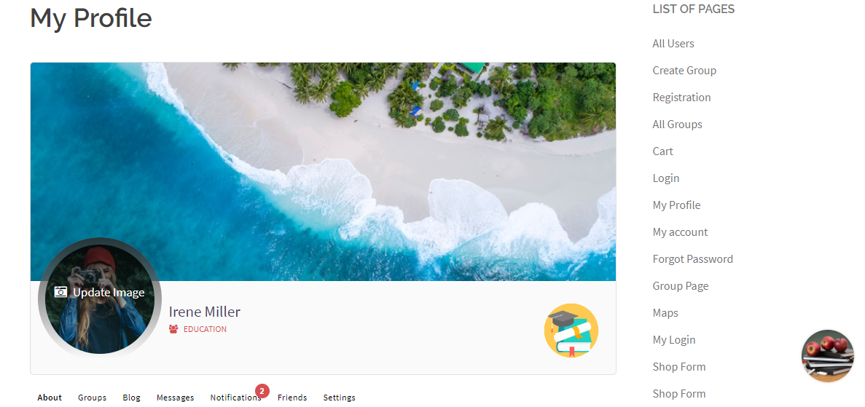Screen dimensions: 865x407
Task: Click the red notifications count badge
Action: click(x=262, y=391)
